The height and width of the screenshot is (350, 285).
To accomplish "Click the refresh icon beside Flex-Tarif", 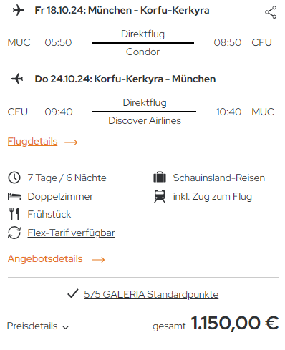I will (x=14, y=233).
